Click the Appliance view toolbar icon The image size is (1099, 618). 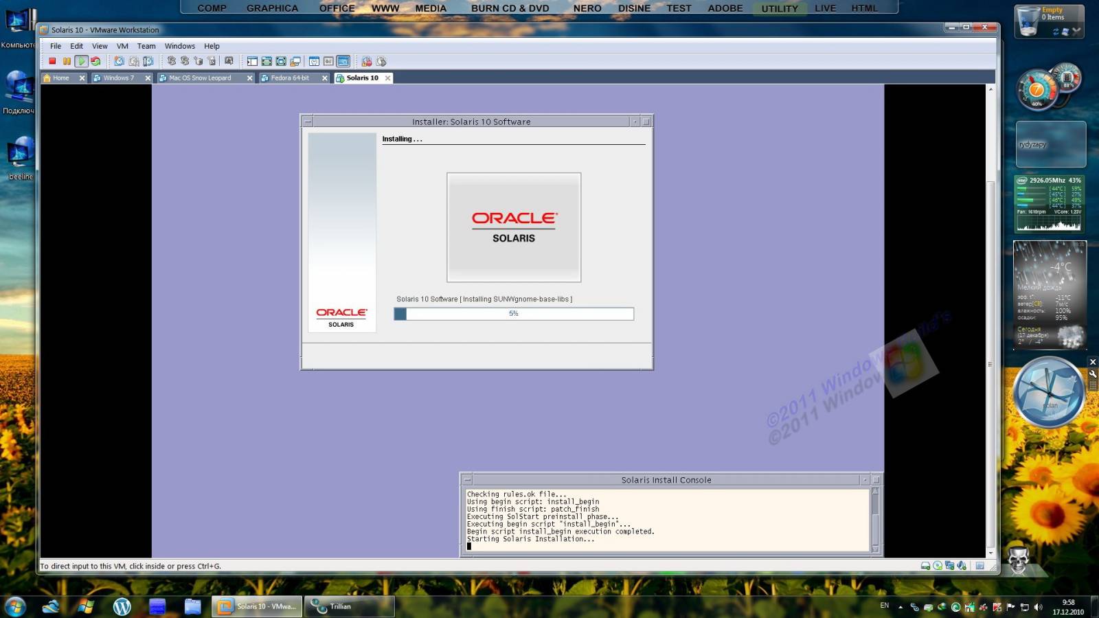[328, 61]
